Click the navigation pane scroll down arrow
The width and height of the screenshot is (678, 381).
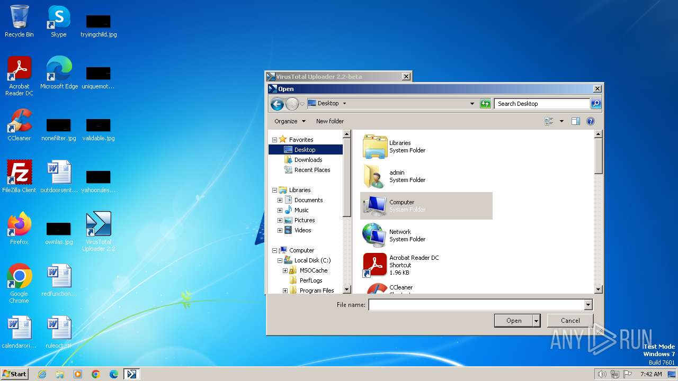point(347,289)
